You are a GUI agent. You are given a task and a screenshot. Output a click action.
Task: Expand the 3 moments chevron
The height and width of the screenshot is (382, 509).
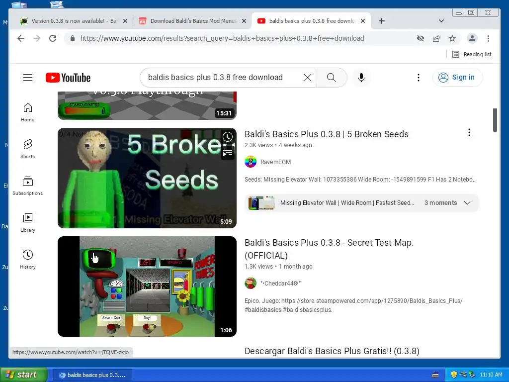tap(467, 203)
